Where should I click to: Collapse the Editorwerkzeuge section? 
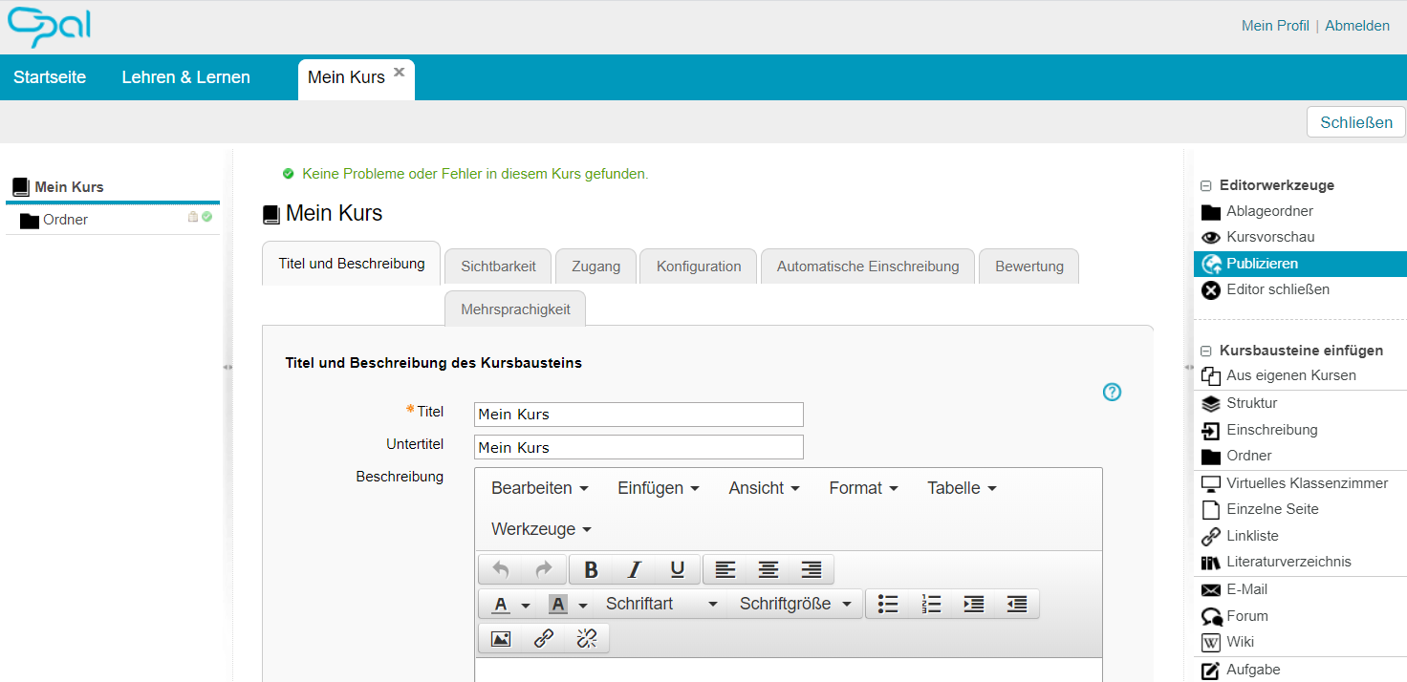pos(1206,186)
